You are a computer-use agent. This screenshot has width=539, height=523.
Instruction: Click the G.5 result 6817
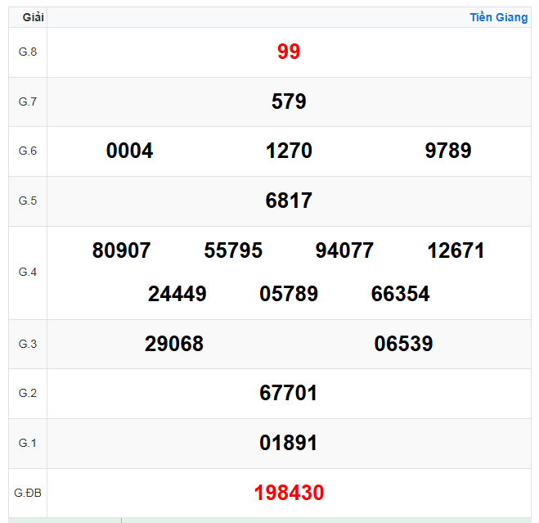pyautogui.click(x=289, y=201)
